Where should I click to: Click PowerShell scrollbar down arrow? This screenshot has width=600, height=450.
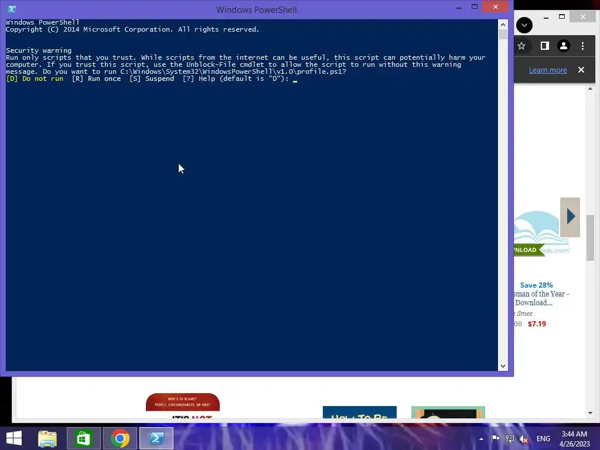503,366
